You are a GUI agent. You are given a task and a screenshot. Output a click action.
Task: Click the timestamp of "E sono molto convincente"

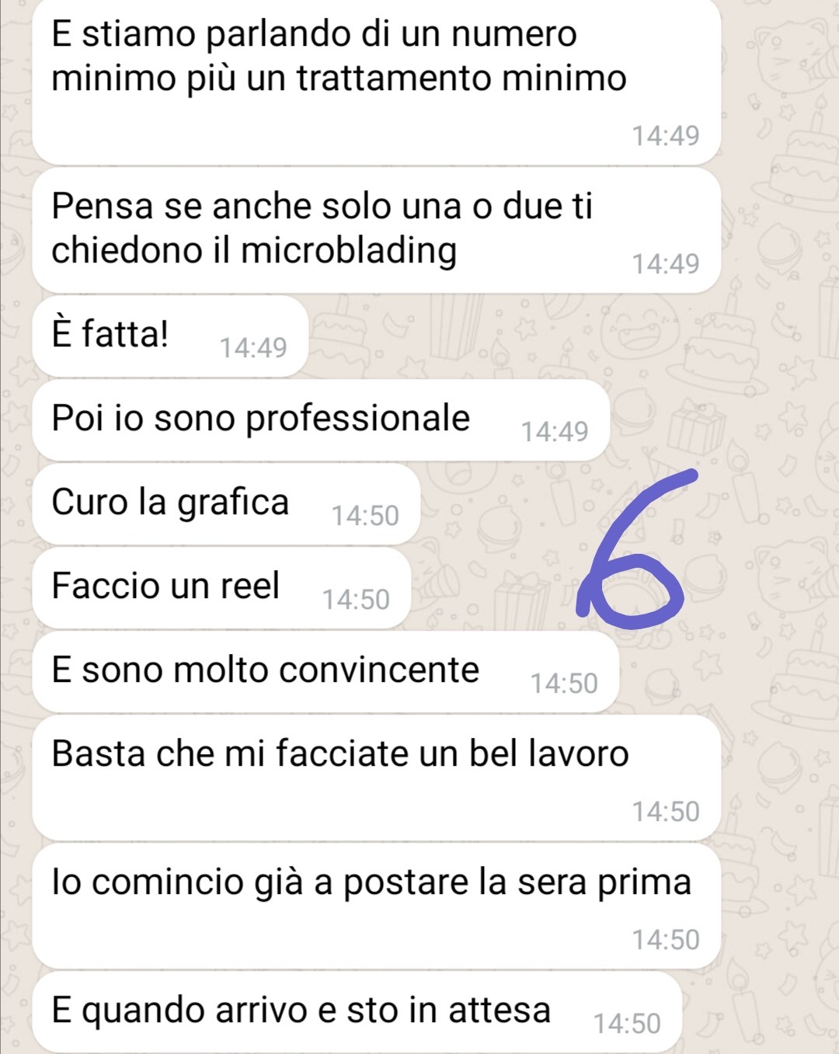[x=564, y=683]
